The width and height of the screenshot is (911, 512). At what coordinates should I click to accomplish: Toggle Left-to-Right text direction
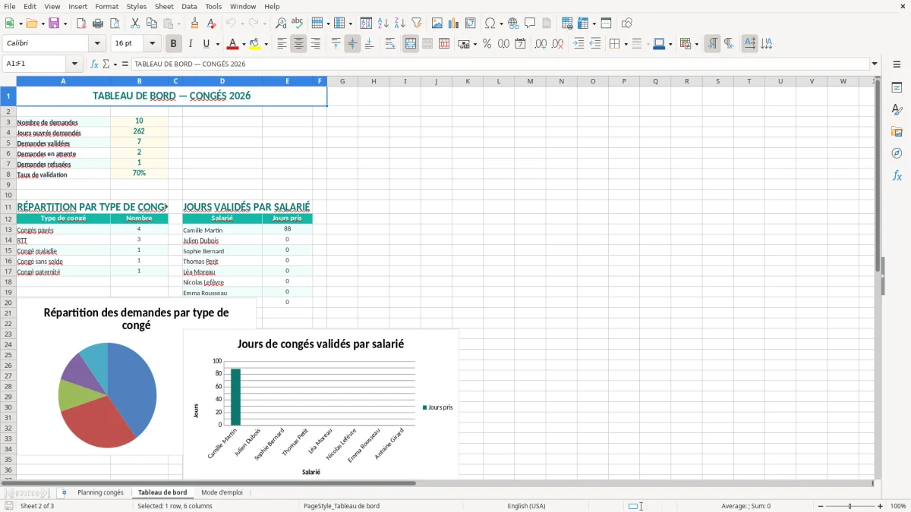tap(712, 44)
